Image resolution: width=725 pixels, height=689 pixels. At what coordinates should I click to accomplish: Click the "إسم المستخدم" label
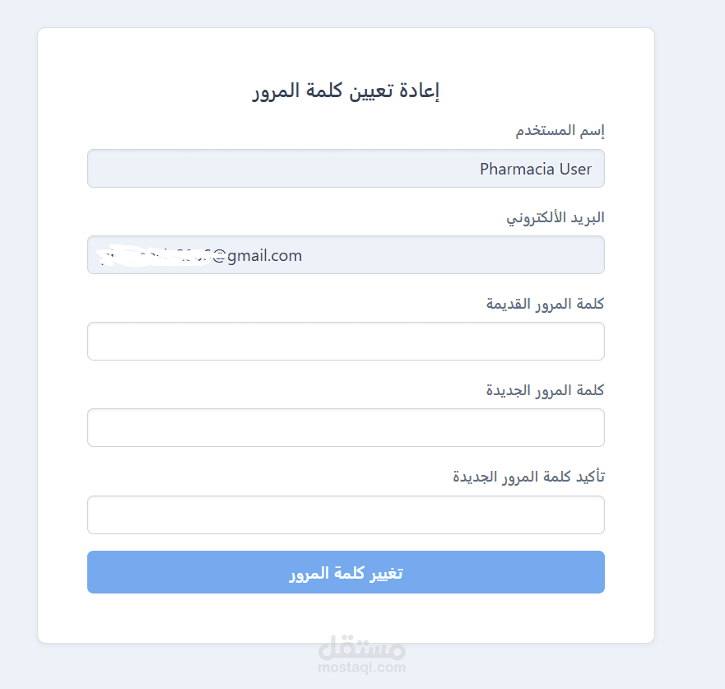coord(560,131)
